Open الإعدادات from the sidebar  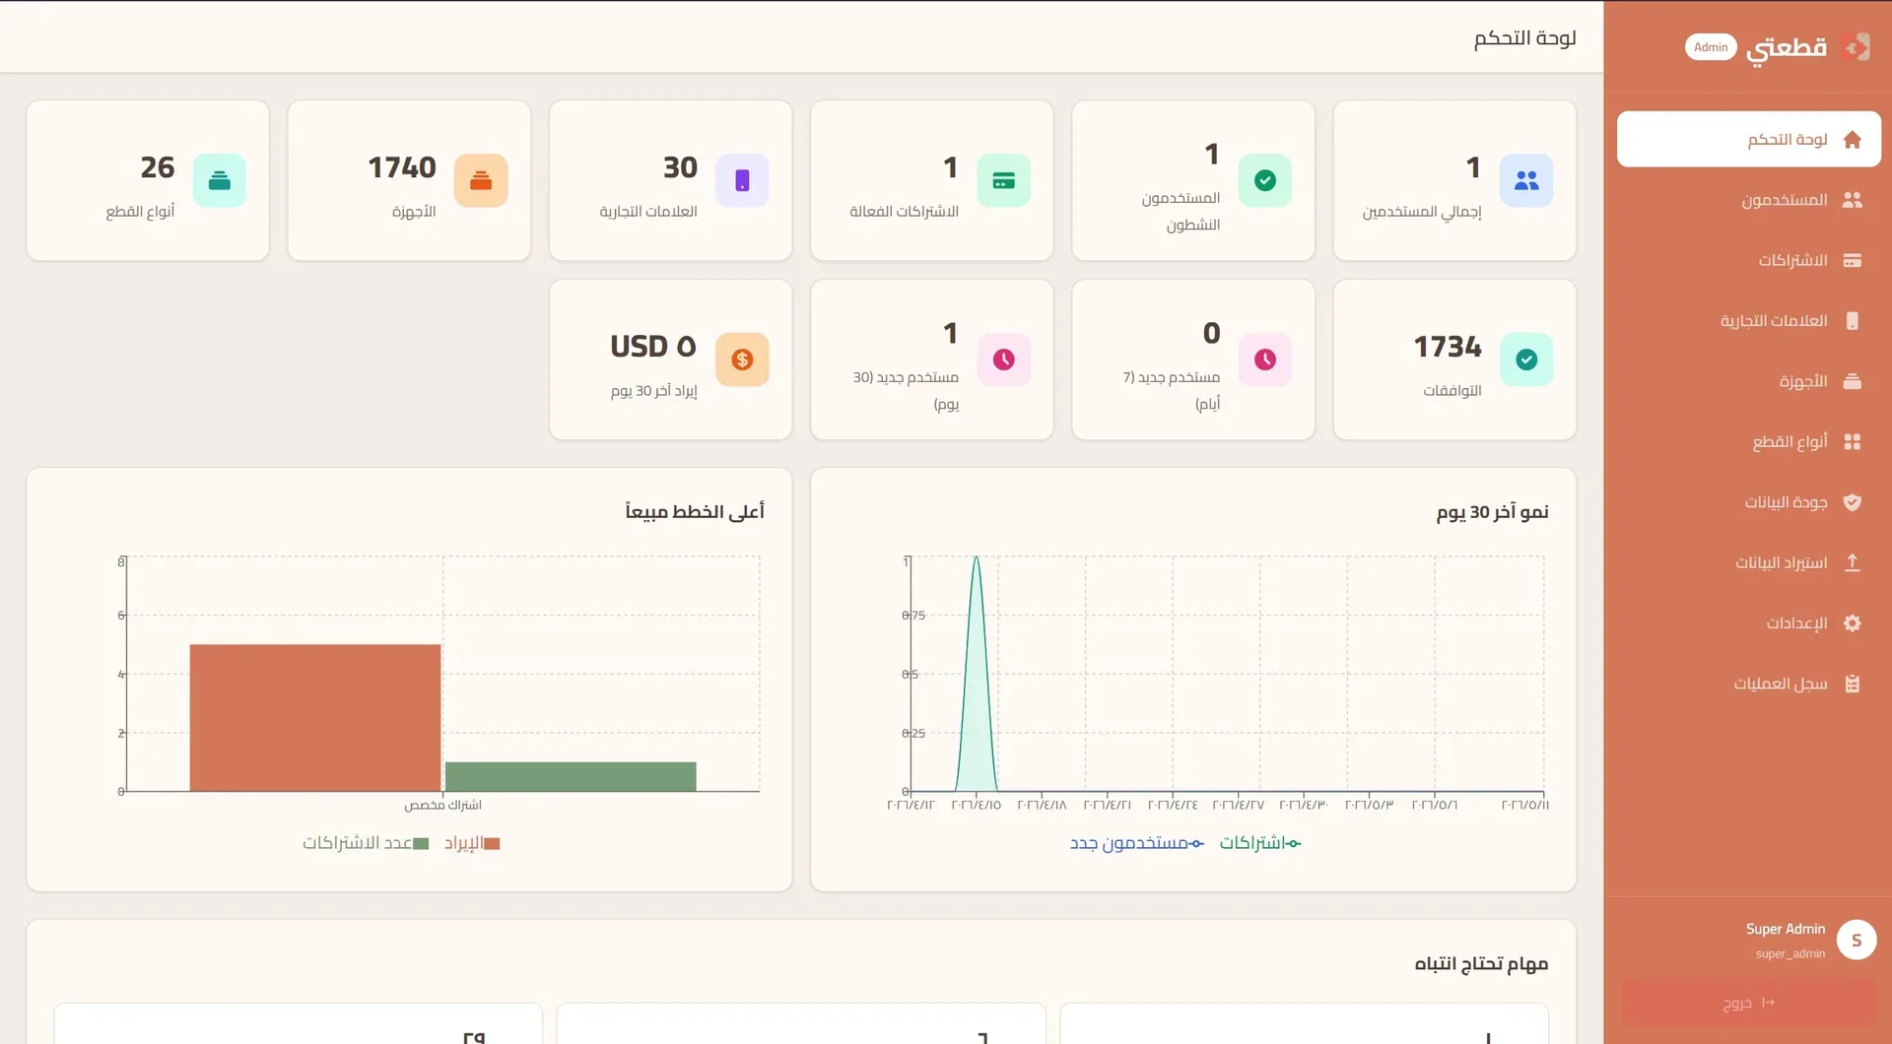1749,623
